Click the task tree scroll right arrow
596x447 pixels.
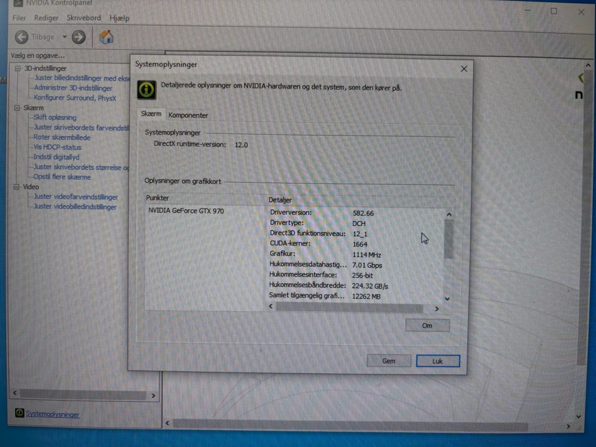pyautogui.click(x=153, y=395)
